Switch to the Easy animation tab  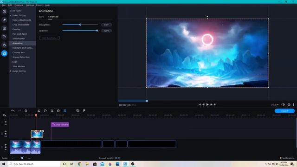(x=41, y=17)
